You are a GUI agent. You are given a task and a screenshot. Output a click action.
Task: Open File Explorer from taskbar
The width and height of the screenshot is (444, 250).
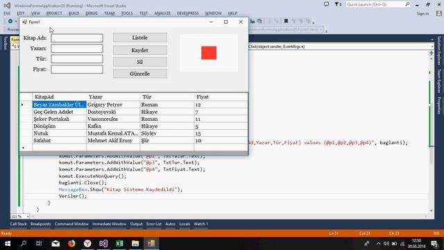click(135, 244)
